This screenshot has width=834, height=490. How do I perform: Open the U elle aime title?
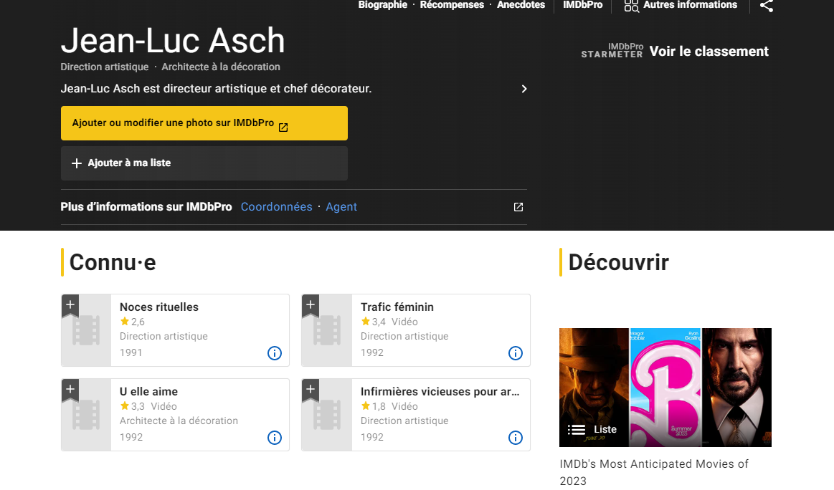click(148, 391)
